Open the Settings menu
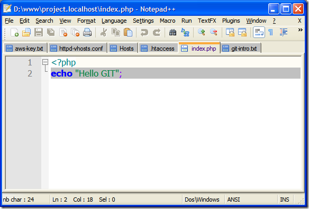 [143, 21]
